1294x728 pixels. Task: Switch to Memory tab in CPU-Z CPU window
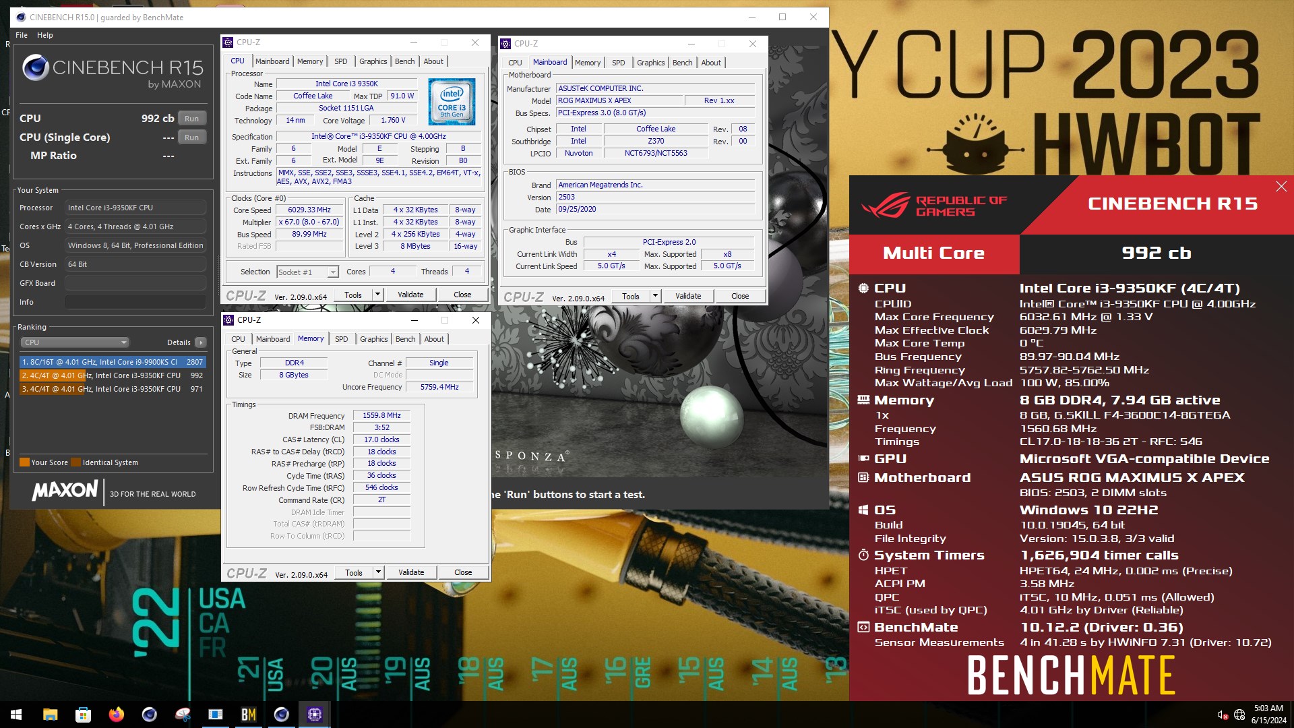[310, 61]
